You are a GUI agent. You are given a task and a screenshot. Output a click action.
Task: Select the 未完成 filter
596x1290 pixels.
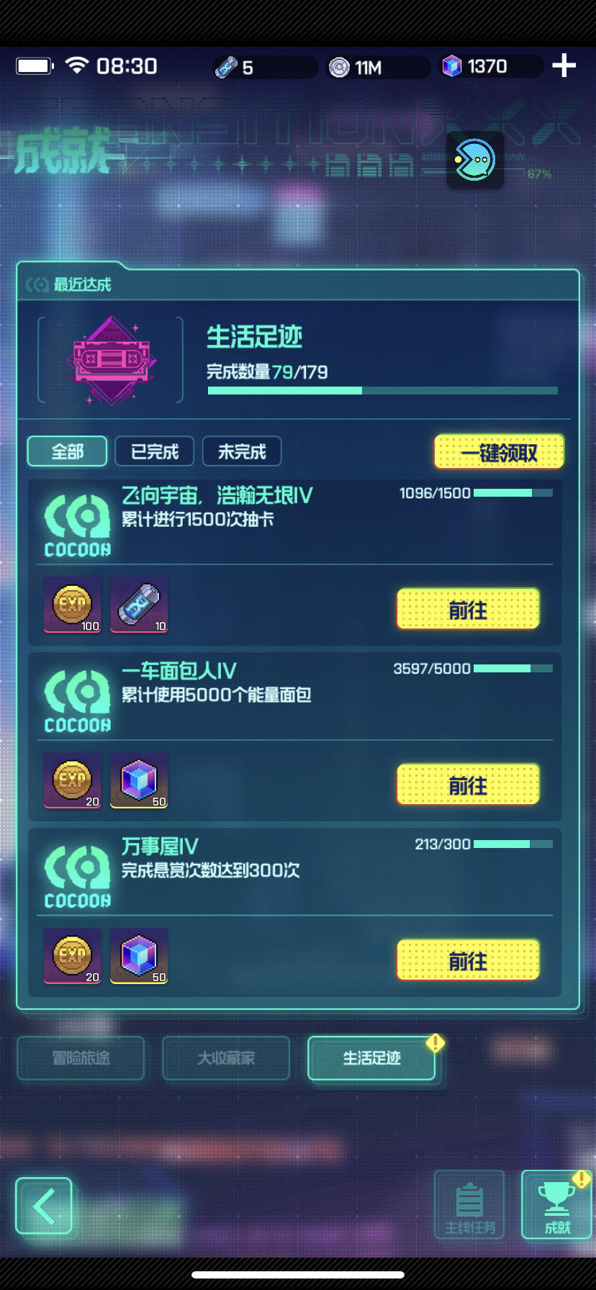(x=242, y=451)
